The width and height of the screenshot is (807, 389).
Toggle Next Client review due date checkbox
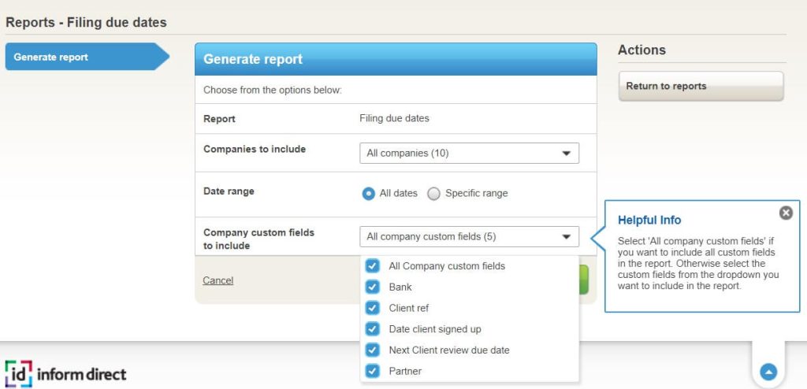click(x=372, y=350)
